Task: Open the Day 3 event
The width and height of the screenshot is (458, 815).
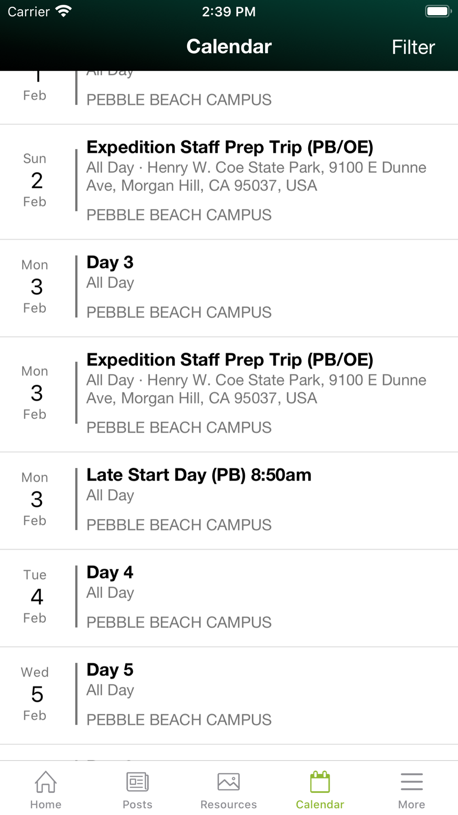Action: click(x=110, y=263)
